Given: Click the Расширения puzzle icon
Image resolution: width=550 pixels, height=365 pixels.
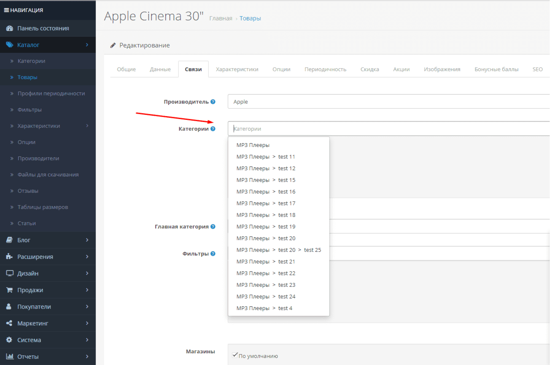Looking at the screenshot, I should (x=9, y=256).
